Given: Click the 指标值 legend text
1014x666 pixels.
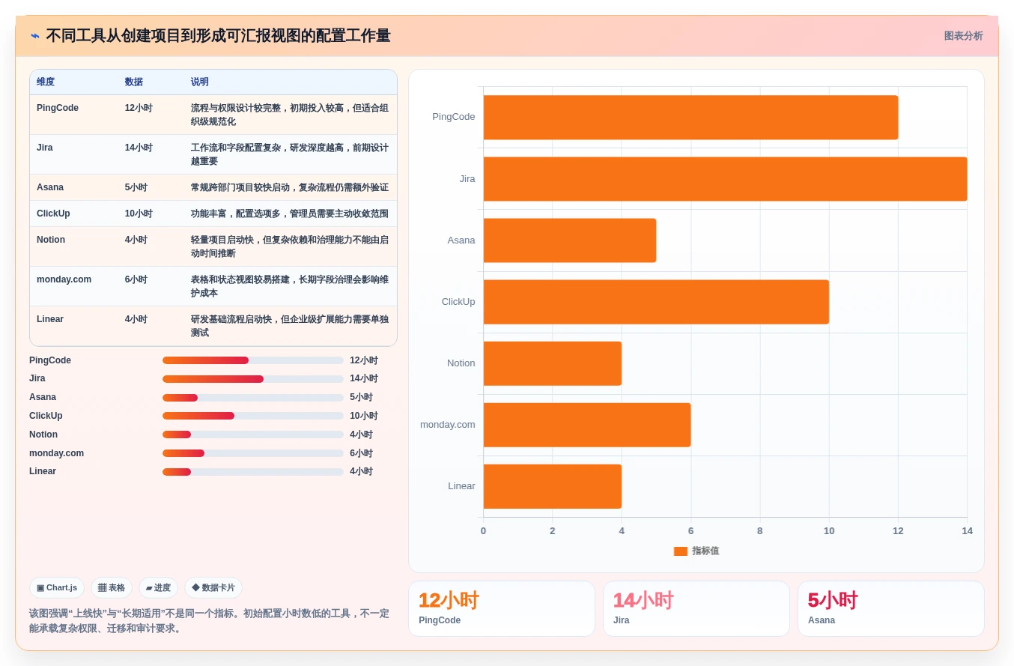Looking at the screenshot, I should click(705, 551).
